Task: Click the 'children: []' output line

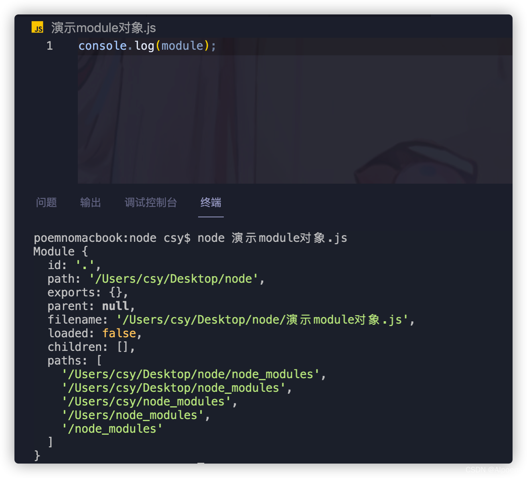Action: (91, 347)
